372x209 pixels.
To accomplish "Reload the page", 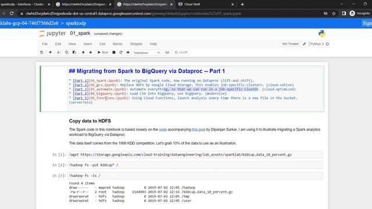I will (12, 13).
